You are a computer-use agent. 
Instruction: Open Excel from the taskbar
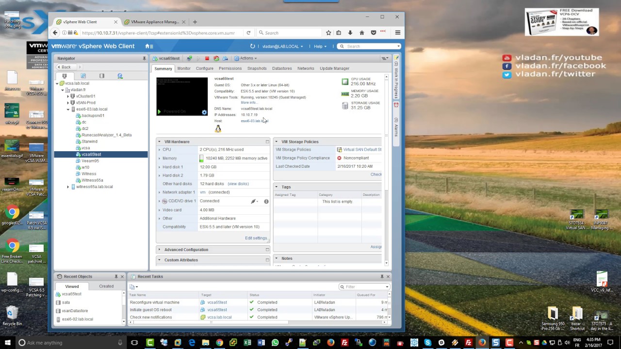[247, 342]
